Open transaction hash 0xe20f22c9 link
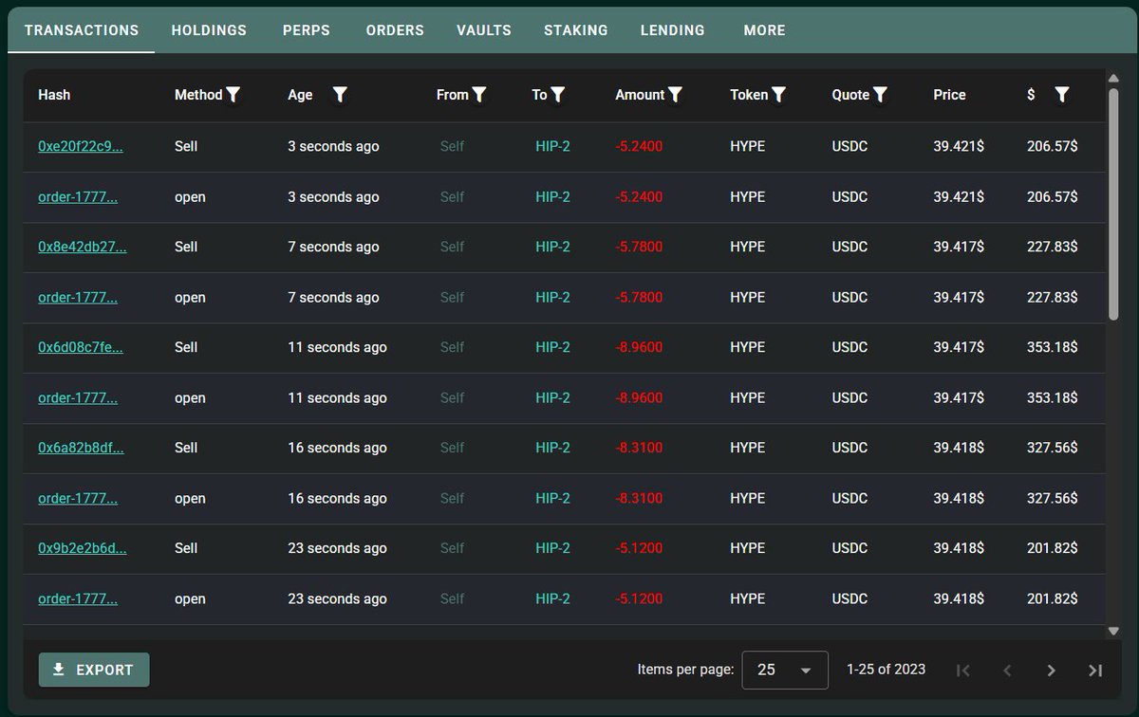This screenshot has width=1139, height=717. point(81,147)
